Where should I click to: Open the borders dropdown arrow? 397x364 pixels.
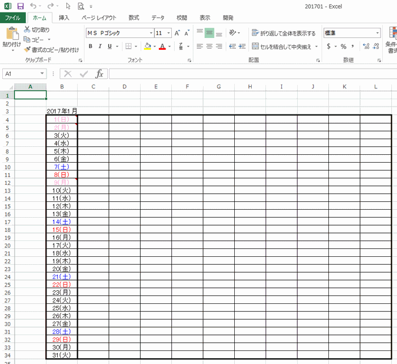pos(136,46)
